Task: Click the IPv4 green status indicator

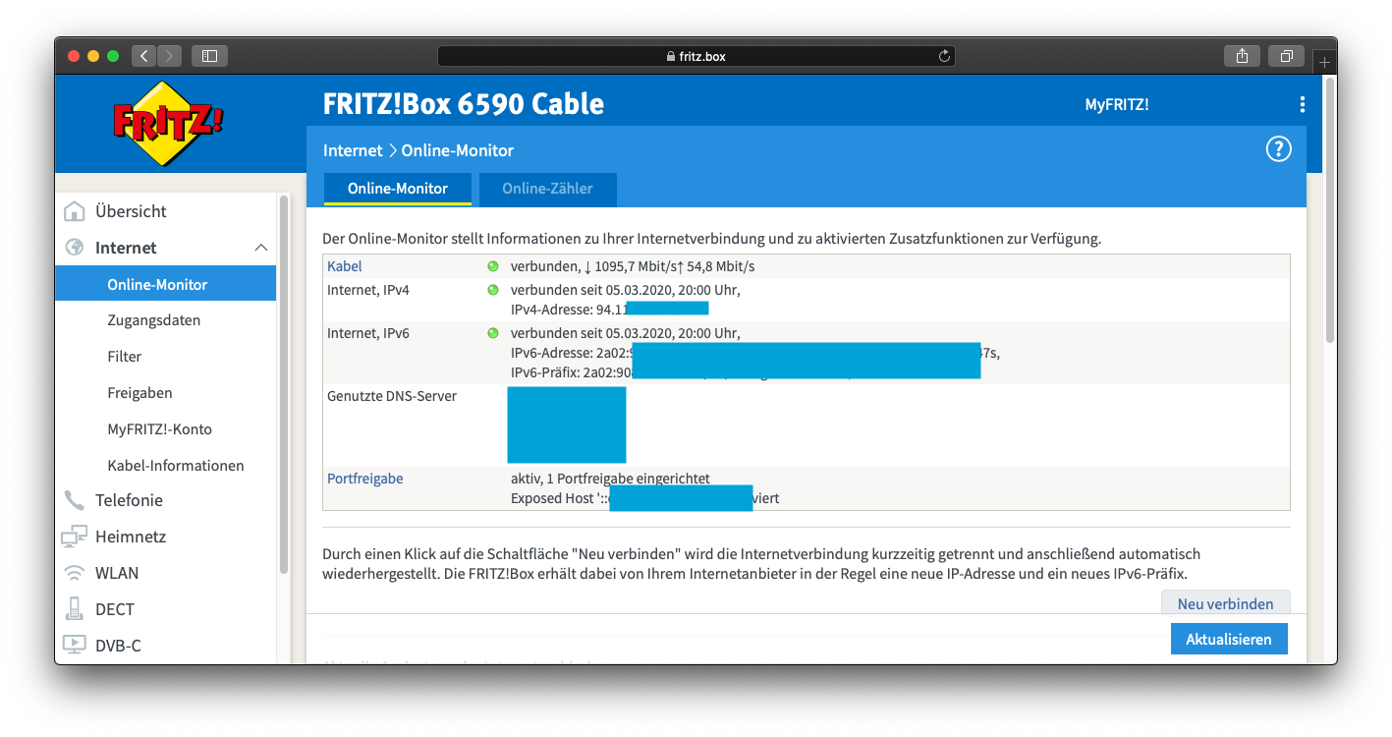Action: tap(493, 290)
